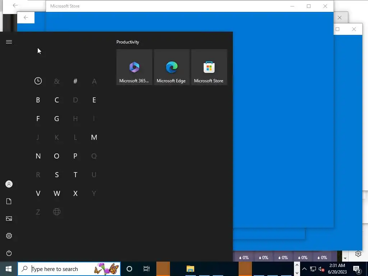Jump to apps starting with P
The width and height of the screenshot is (368, 276).
tap(75, 156)
